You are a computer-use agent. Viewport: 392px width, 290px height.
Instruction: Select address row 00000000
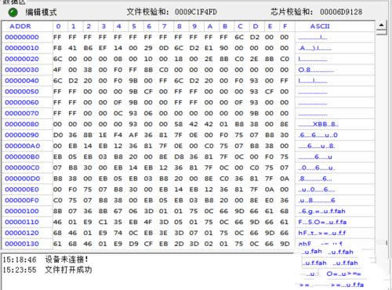pyautogui.click(x=22, y=37)
